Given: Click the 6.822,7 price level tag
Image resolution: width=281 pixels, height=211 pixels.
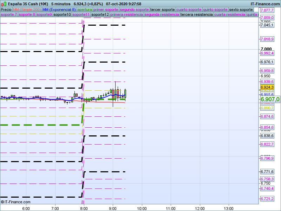Looking at the screenshot, I should (x=267, y=144).
